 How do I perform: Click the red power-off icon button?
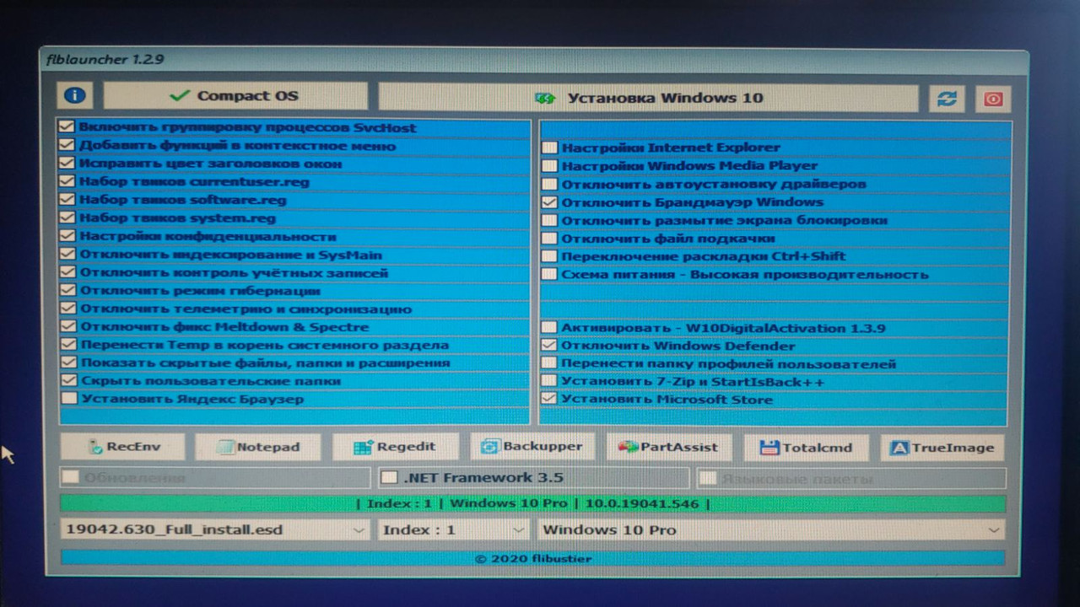coord(993,99)
